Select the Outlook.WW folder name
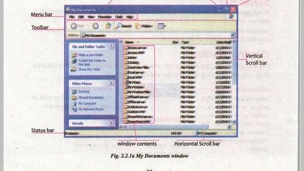 click(137, 112)
